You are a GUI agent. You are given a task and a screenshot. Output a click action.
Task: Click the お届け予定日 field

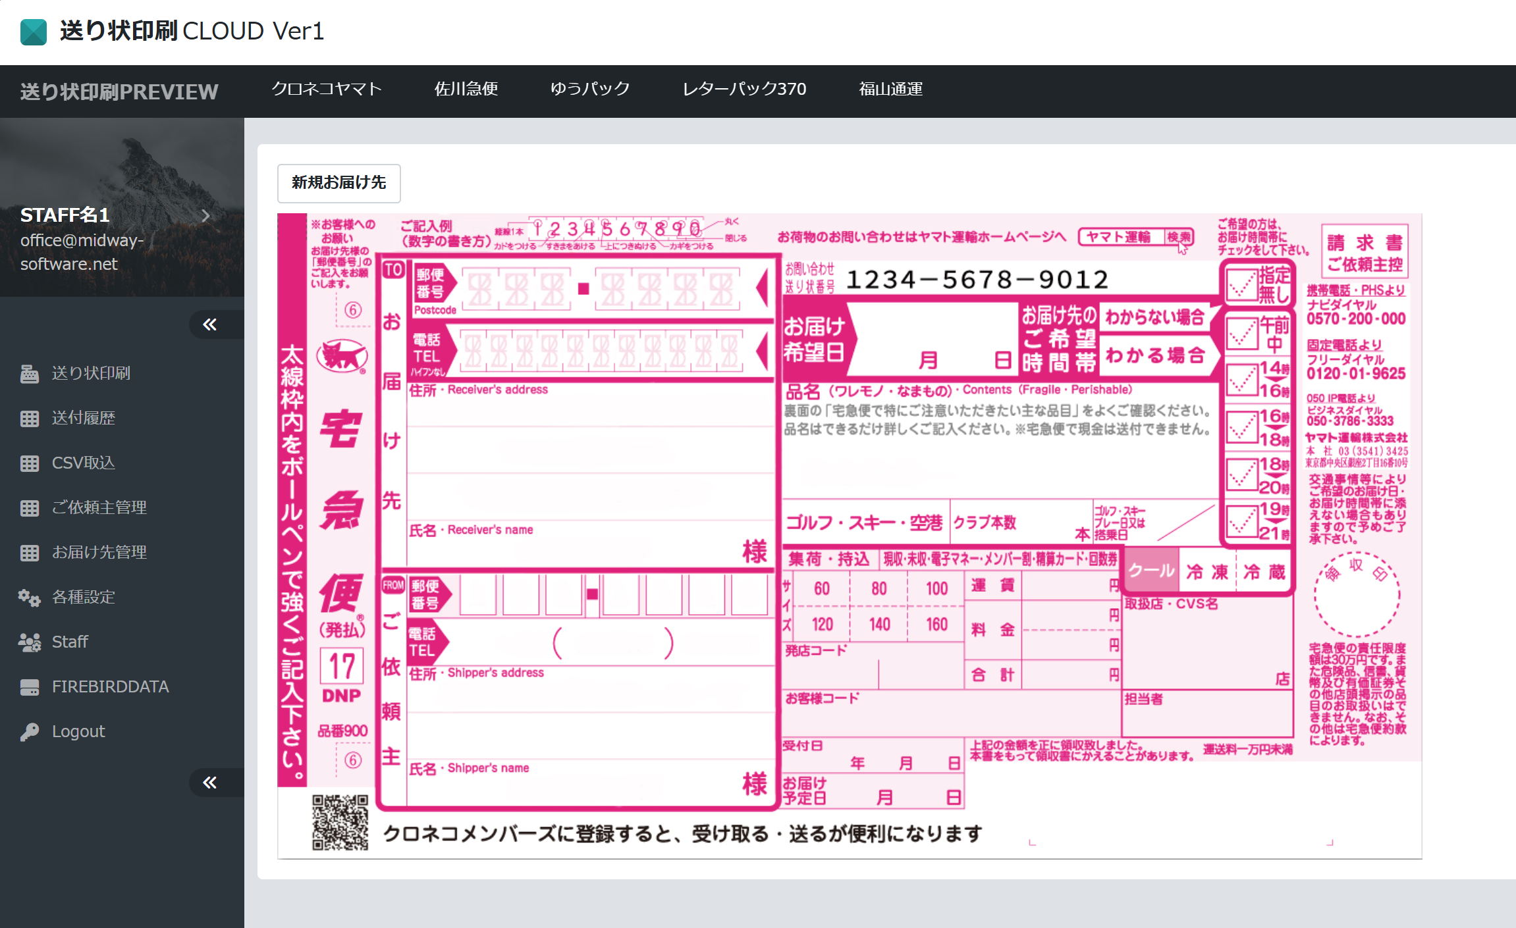click(x=873, y=790)
